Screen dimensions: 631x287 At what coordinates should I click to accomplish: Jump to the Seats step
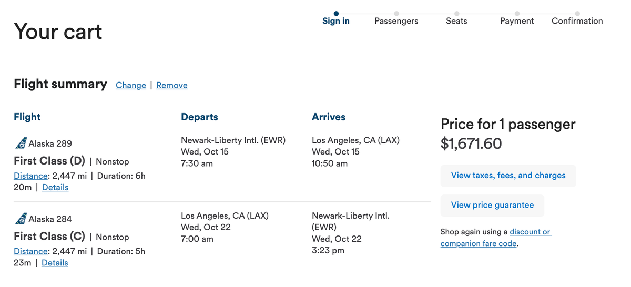click(456, 21)
